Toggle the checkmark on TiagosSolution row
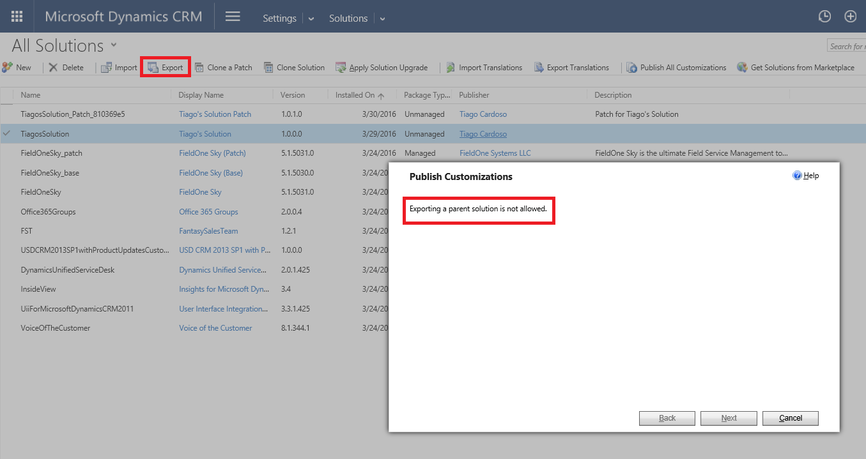866x459 pixels. pyautogui.click(x=7, y=134)
